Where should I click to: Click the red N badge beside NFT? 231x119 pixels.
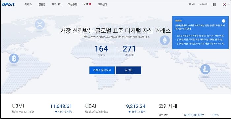click(x=90, y=4)
